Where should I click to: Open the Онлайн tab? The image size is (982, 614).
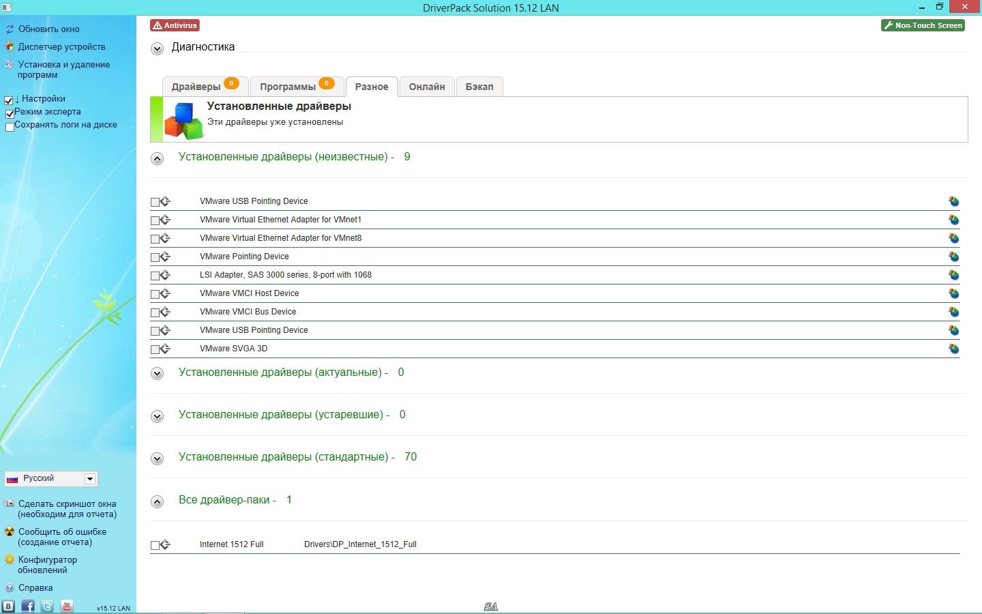427,87
